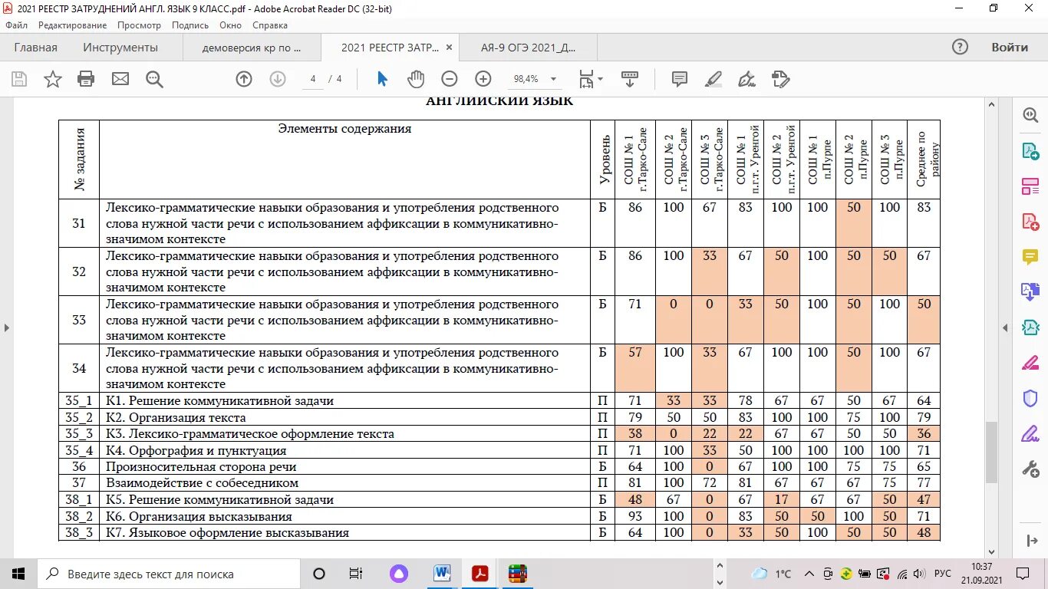Open the Sign document pen tool
The height and width of the screenshot is (589, 1048).
[746, 79]
